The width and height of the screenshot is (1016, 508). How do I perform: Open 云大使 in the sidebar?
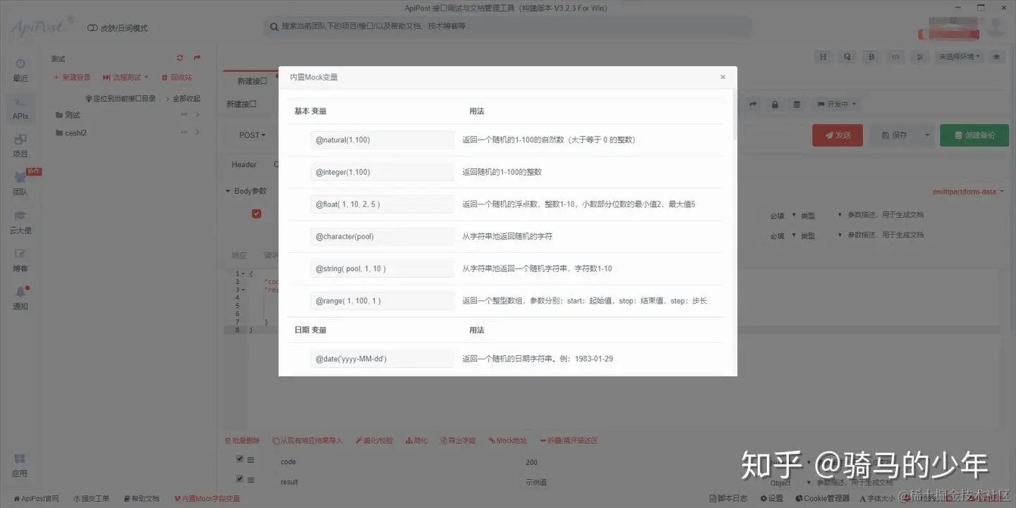(20, 223)
